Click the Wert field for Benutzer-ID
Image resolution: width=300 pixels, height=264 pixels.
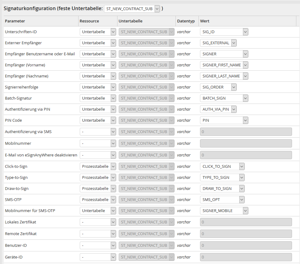[x=246, y=245]
